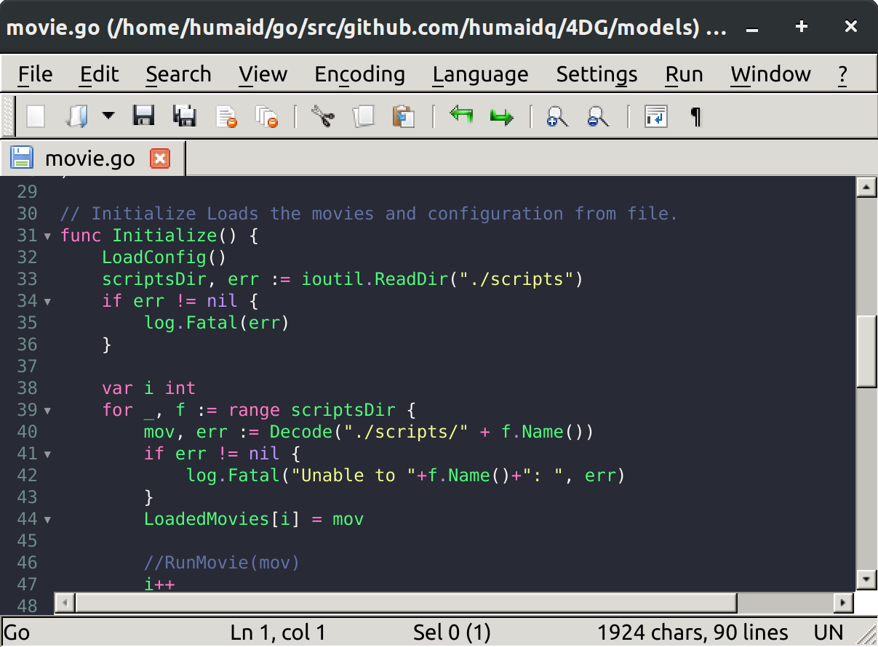Cut the selected text
The image size is (878, 647).
(322, 116)
